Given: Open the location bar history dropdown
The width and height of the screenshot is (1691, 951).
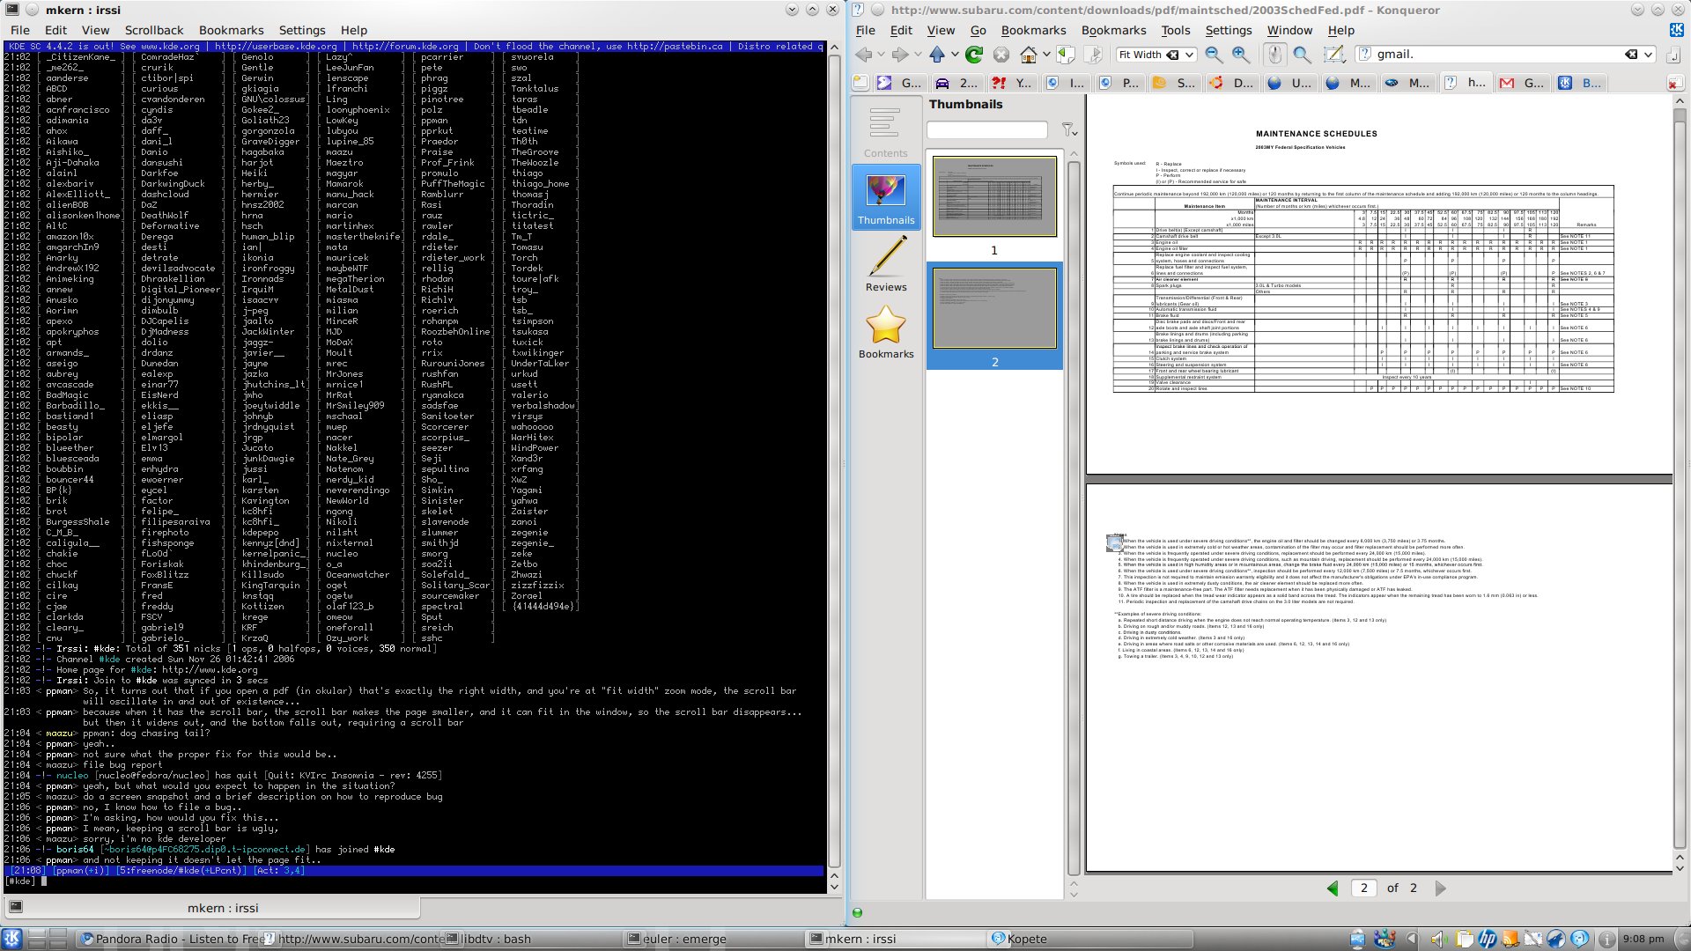Looking at the screenshot, I should tap(1648, 55).
